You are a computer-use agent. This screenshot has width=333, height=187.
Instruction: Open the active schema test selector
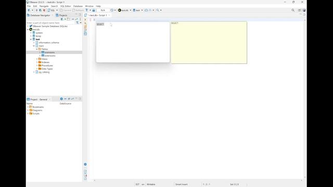pos(137,10)
